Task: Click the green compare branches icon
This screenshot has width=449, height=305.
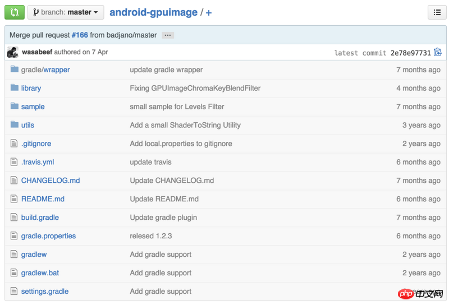Action: pyautogui.click(x=15, y=12)
